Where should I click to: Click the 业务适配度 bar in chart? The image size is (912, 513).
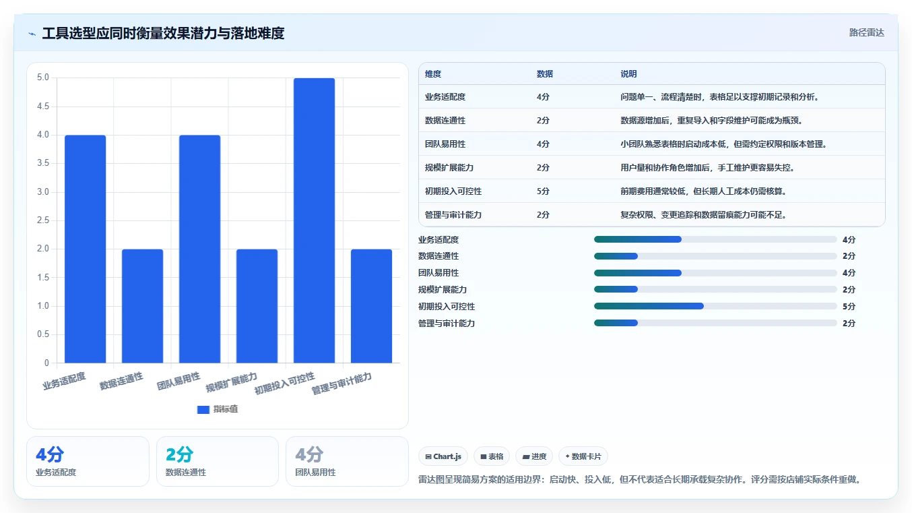(86, 249)
